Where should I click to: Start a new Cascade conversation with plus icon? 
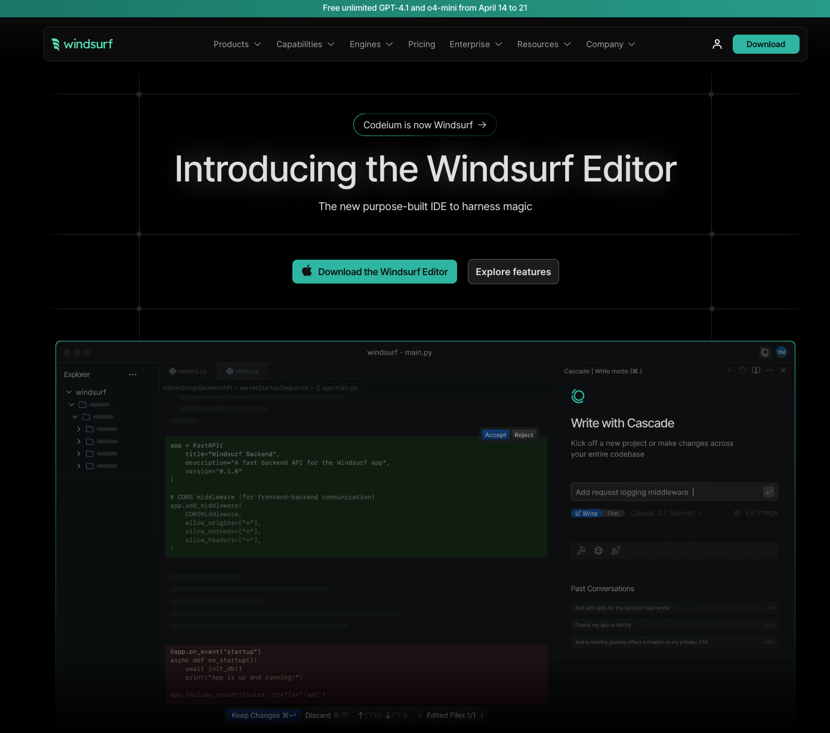(729, 371)
